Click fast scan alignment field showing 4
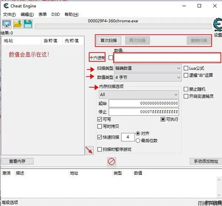The height and width of the screenshot is (206, 222). 128,137
